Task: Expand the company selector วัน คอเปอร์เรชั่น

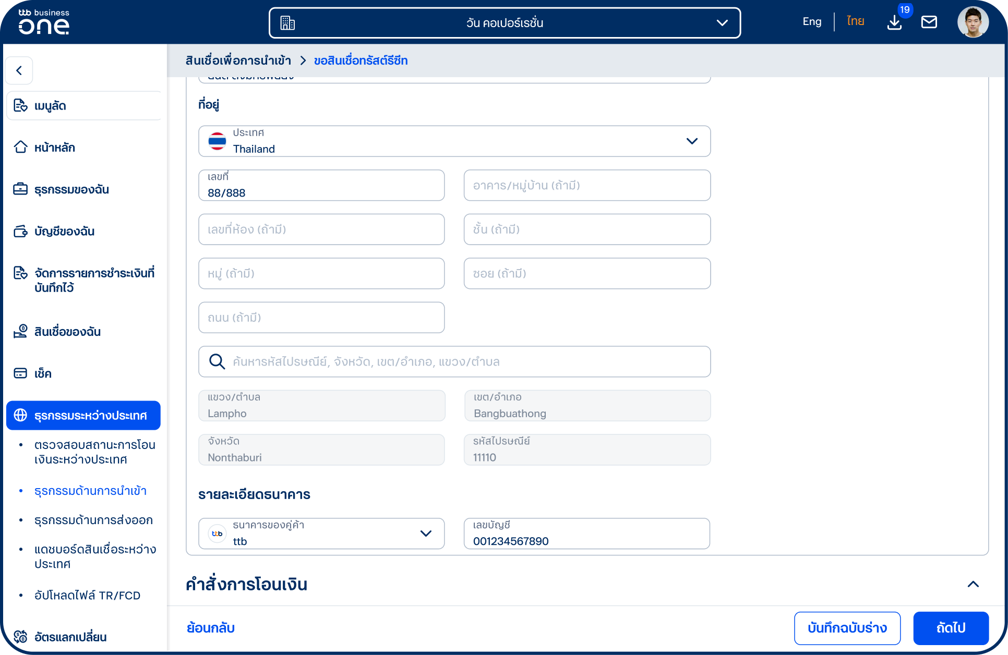Action: 505,23
